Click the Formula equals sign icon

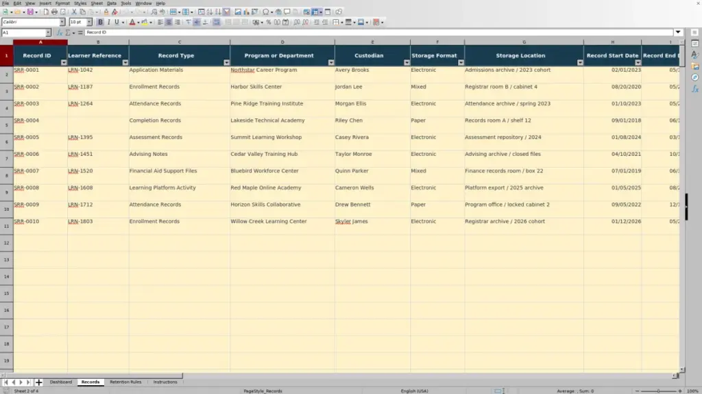coord(80,33)
